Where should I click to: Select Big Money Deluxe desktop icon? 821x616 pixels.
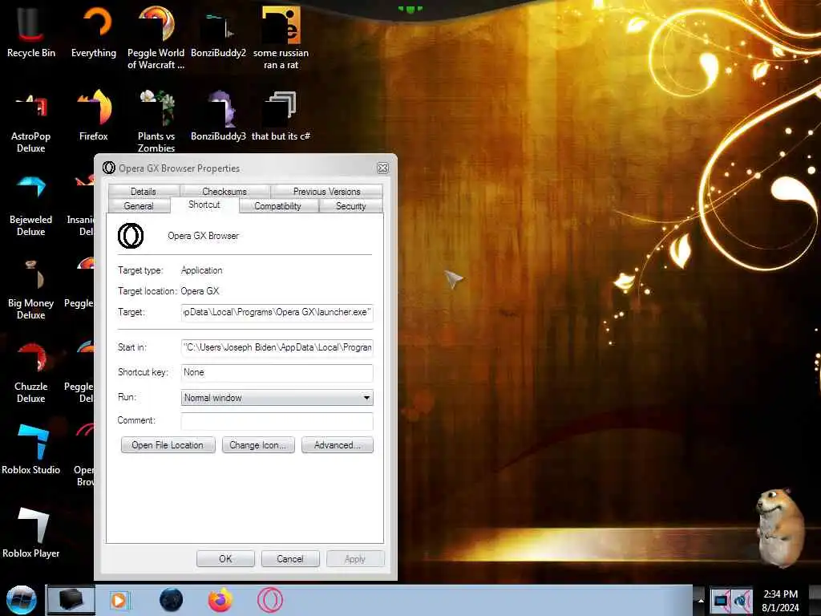coord(31,289)
